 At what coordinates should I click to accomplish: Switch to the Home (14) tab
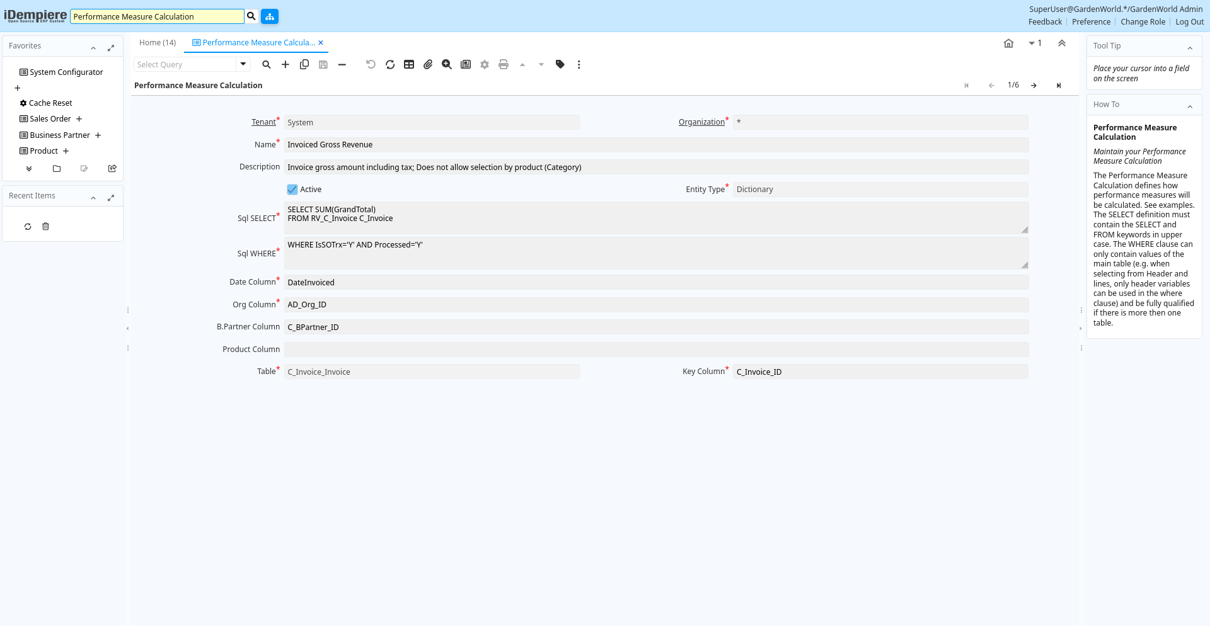(x=158, y=43)
